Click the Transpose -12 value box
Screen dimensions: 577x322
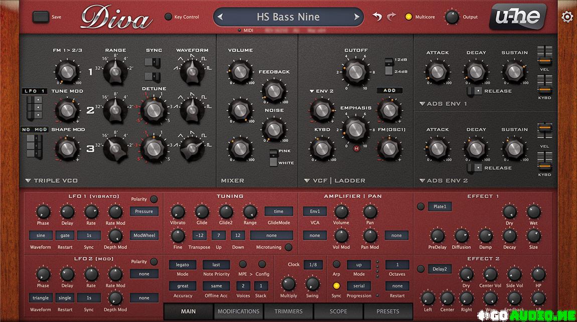coord(200,236)
